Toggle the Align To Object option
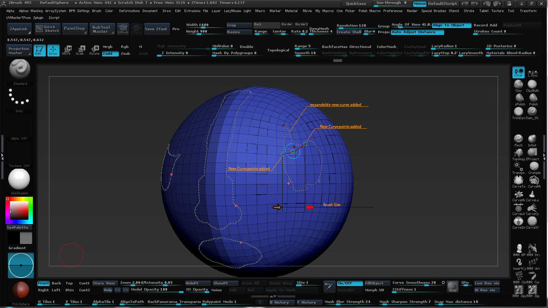This screenshot has height=308, width=548. [448, 25]
